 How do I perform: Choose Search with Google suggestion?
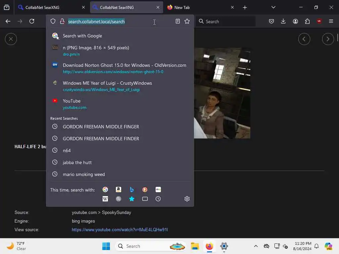[120, 36]
